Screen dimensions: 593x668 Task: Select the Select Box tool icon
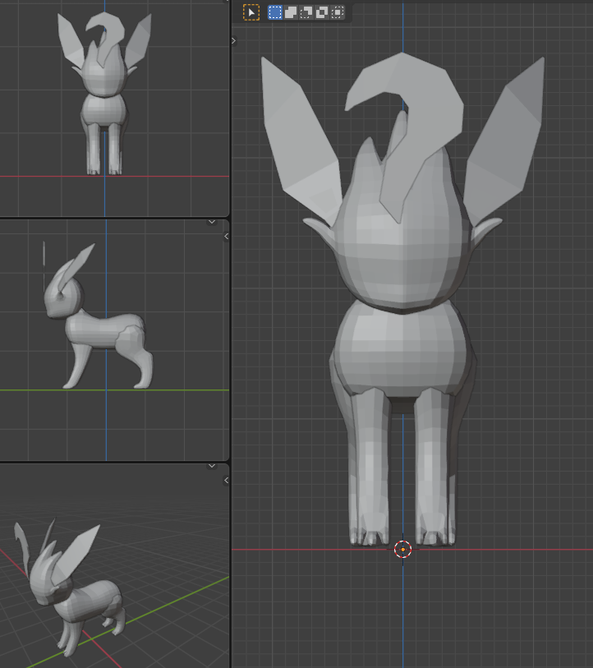(x=251, y=12)
